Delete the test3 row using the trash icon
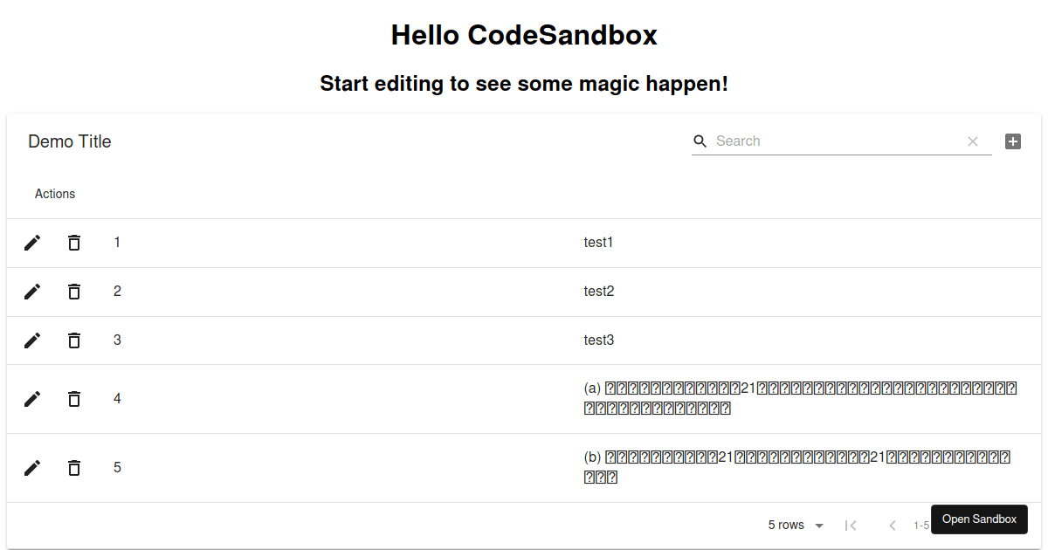The width and height of the screenshot is (1048, 550). tap(74, 340)
